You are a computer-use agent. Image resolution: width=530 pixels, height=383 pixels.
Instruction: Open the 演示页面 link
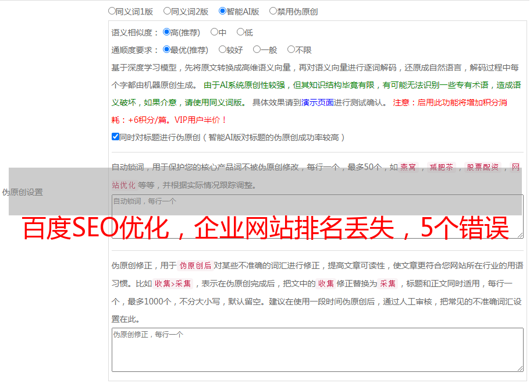(x=317, y=102)
